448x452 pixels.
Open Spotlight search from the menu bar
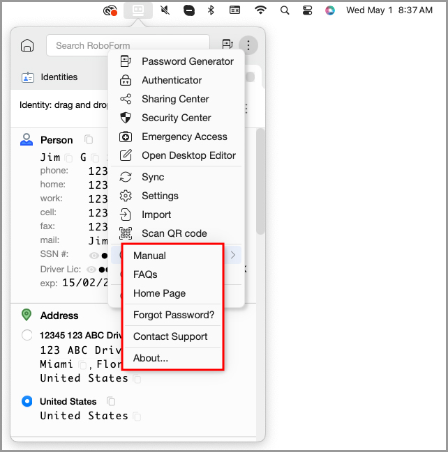pyautogui.click(x=285, y=10)
